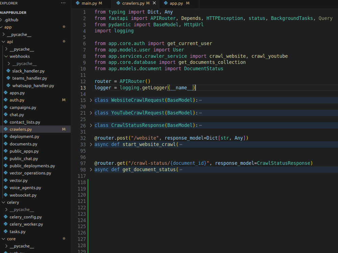338x253 pixels.
Task: Click the fold ellipsis after WebsiteCrawlRequest(BaseModel):
Action: coord(200,100)
